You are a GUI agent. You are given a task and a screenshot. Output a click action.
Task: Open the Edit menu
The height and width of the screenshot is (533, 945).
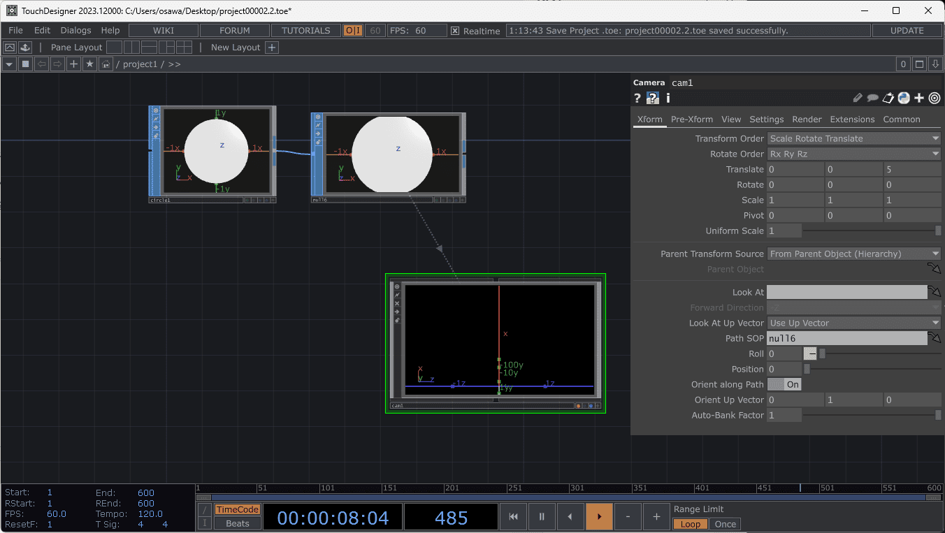pos(42,31)
